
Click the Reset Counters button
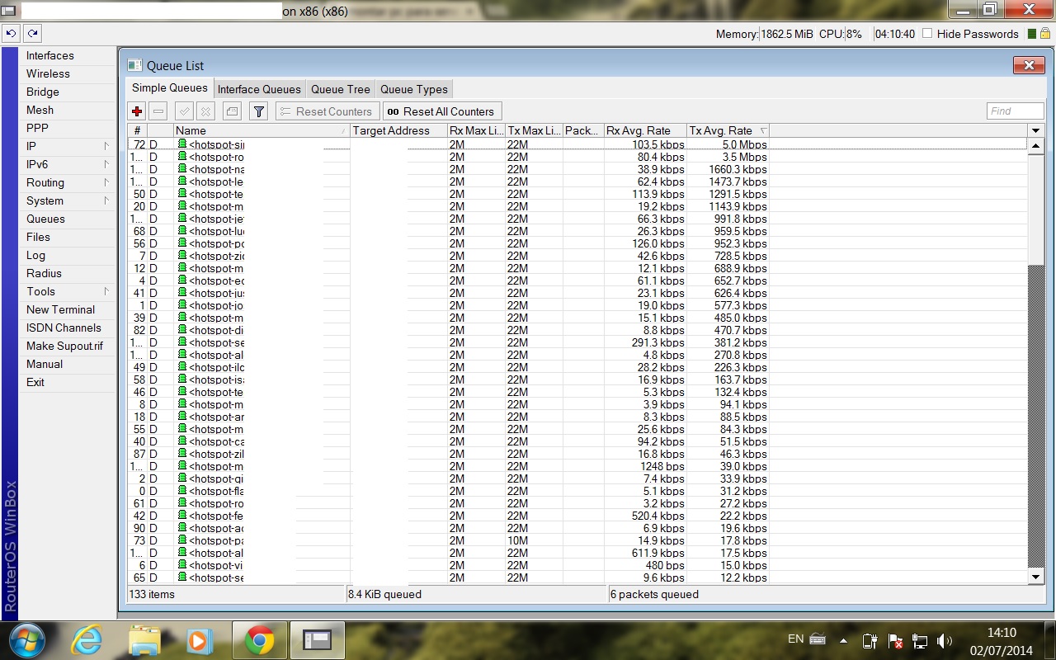(327, 111)
